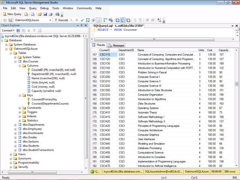Screen dimensions: 240x180
Task: Close the Object Explorer panel
Action: click(86, 25)
